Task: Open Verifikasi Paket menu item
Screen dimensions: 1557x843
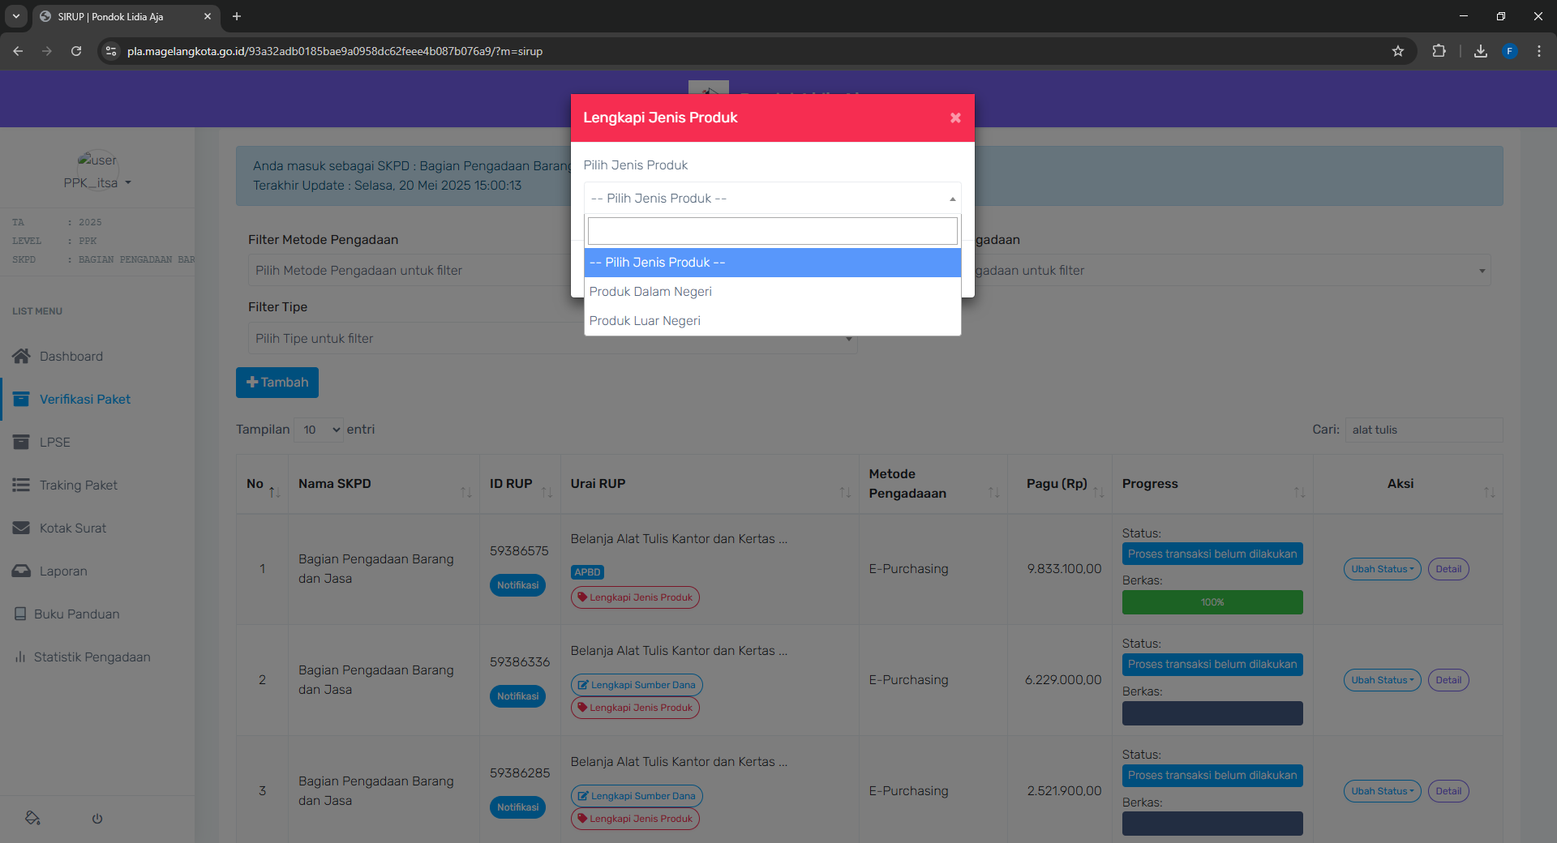Action: 84,399
